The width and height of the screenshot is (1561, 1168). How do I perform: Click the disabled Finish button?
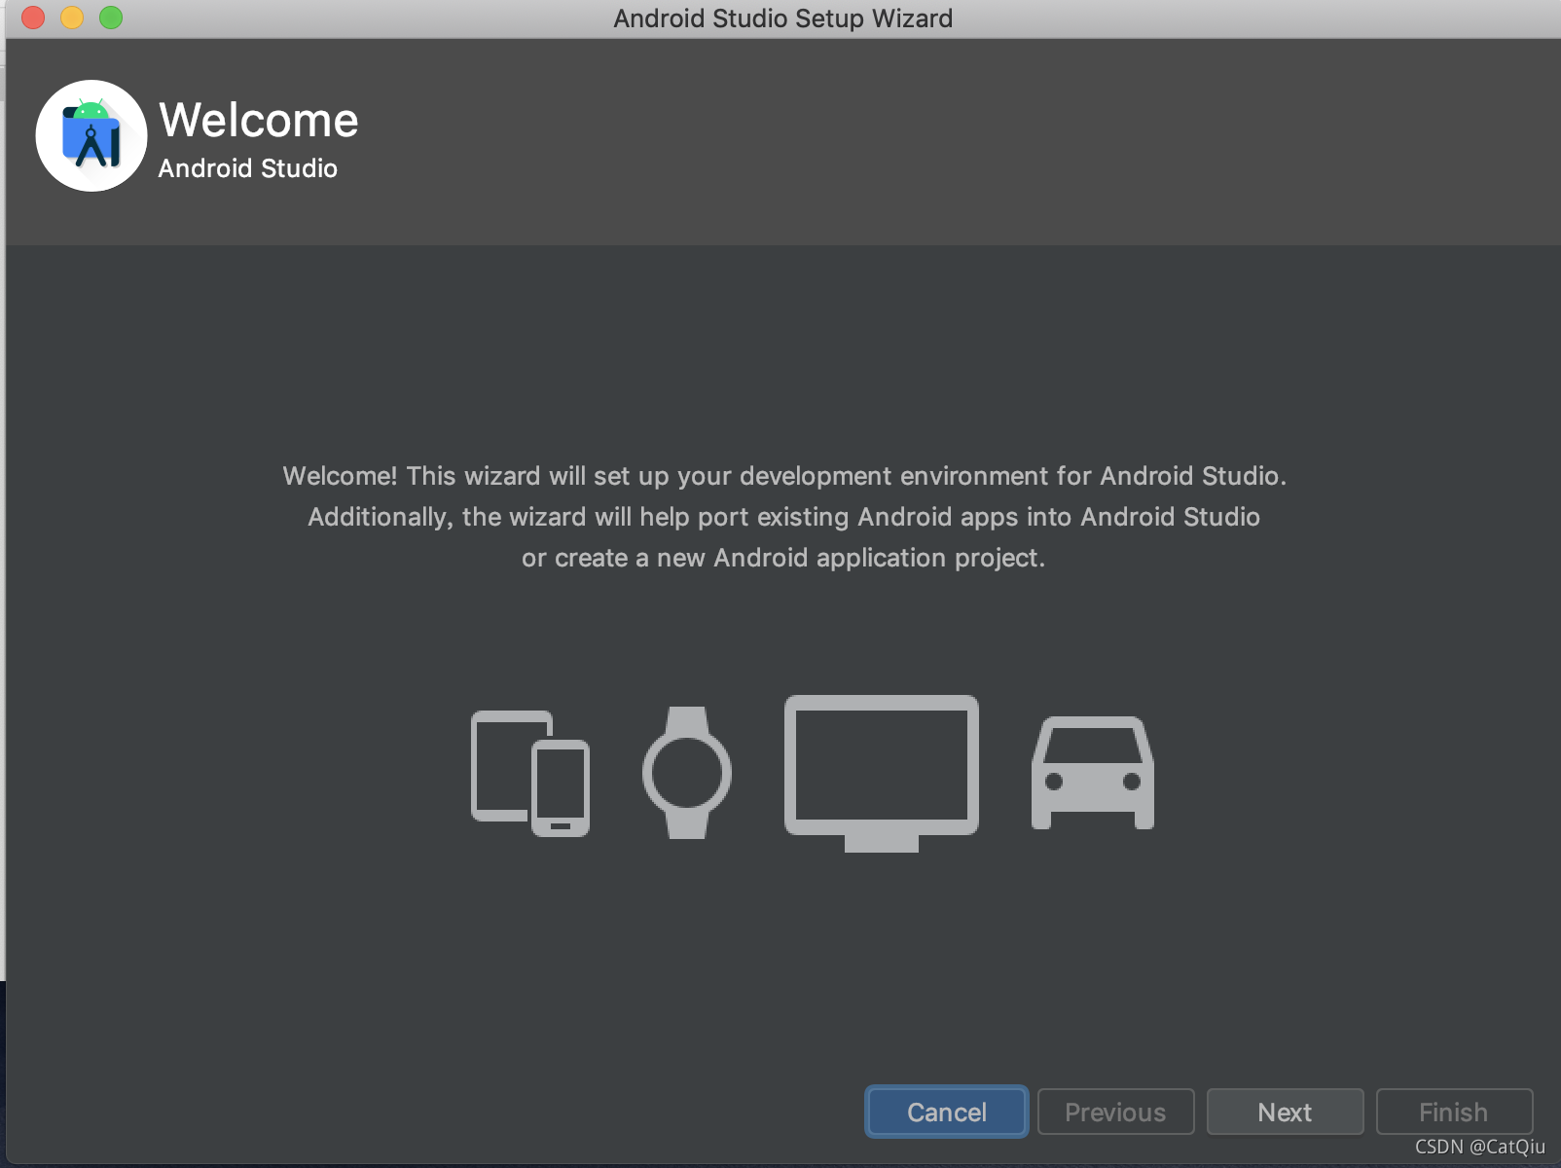[x=1454, y=1112]
